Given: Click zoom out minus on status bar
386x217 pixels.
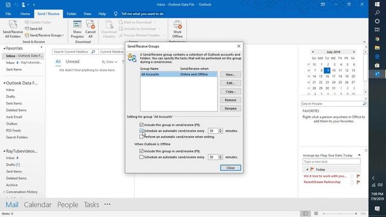Looking at the screenshot, I should tap(324, 213).
